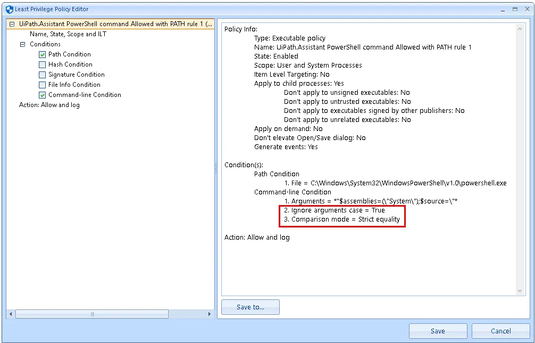Uncheck the Path Condition checkbox

(x=43, y=54)
